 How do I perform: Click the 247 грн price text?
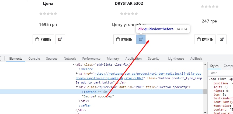click(x=210, y=21)
